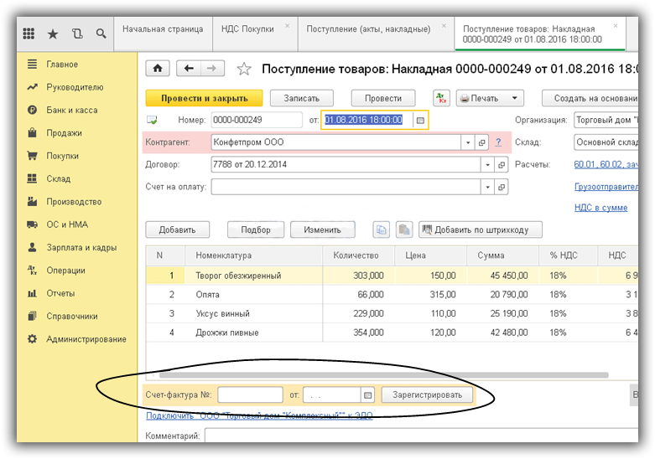
Task: Open Счет на оплату record icon
Action: pyautogui.click(x=502, y=187)
